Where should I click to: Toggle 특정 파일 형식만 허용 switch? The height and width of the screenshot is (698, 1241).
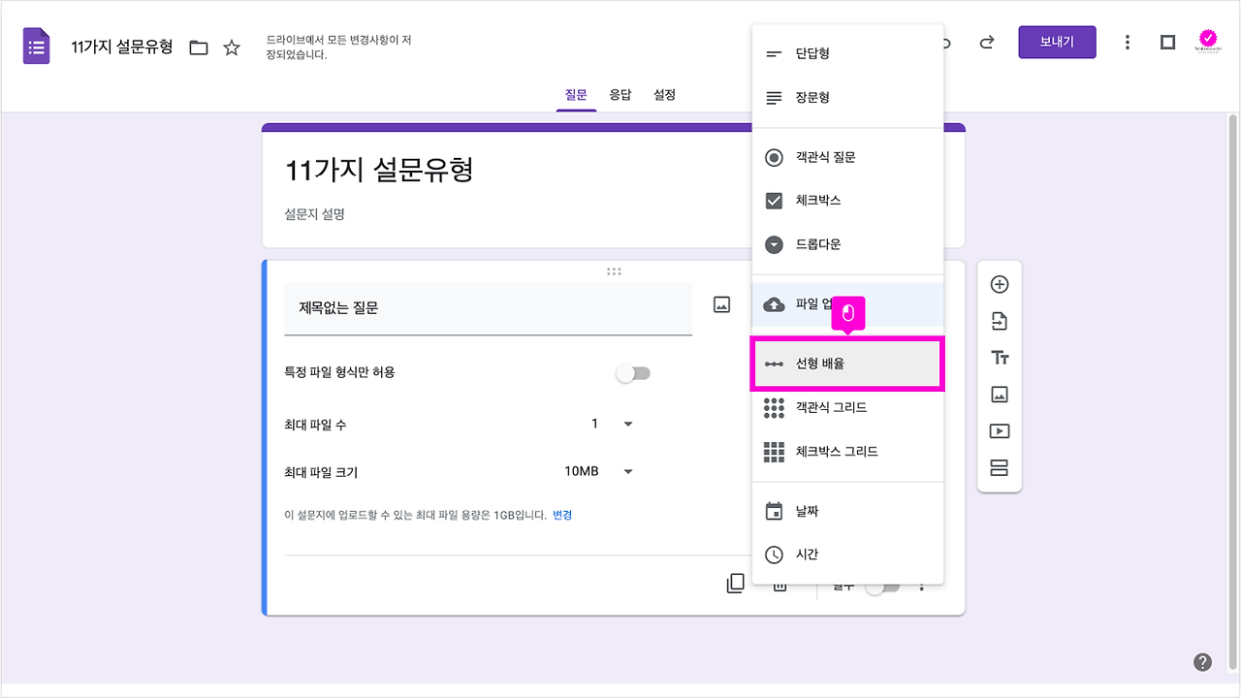coord(634,372)
